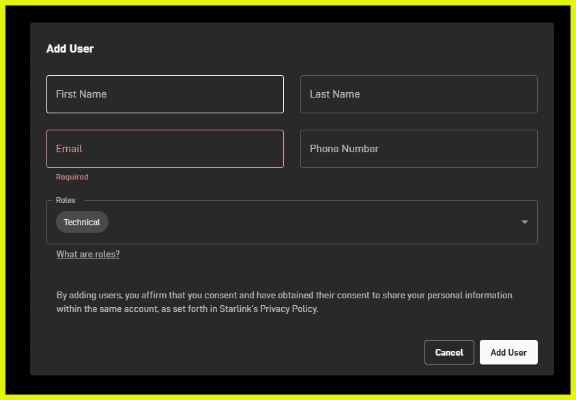This screenshot has height=400, width=576.
Task: Click the 'Roles' field label
Action: [66, 201]
